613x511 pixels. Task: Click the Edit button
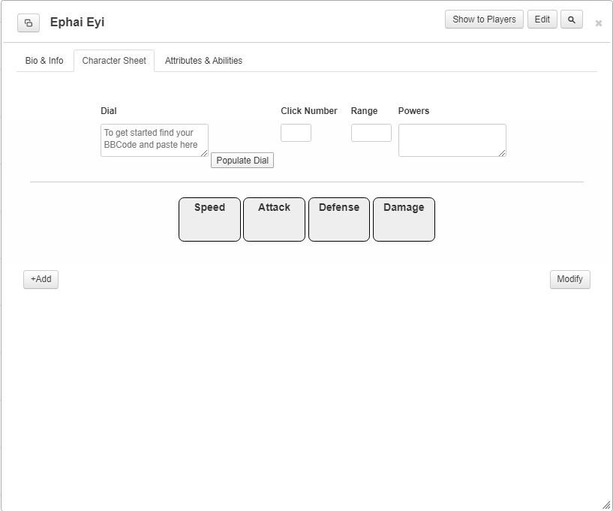click(542, 20)
